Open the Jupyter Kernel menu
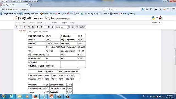The height and width of the screenshot is (99, 176). click(x=54, y=23)
